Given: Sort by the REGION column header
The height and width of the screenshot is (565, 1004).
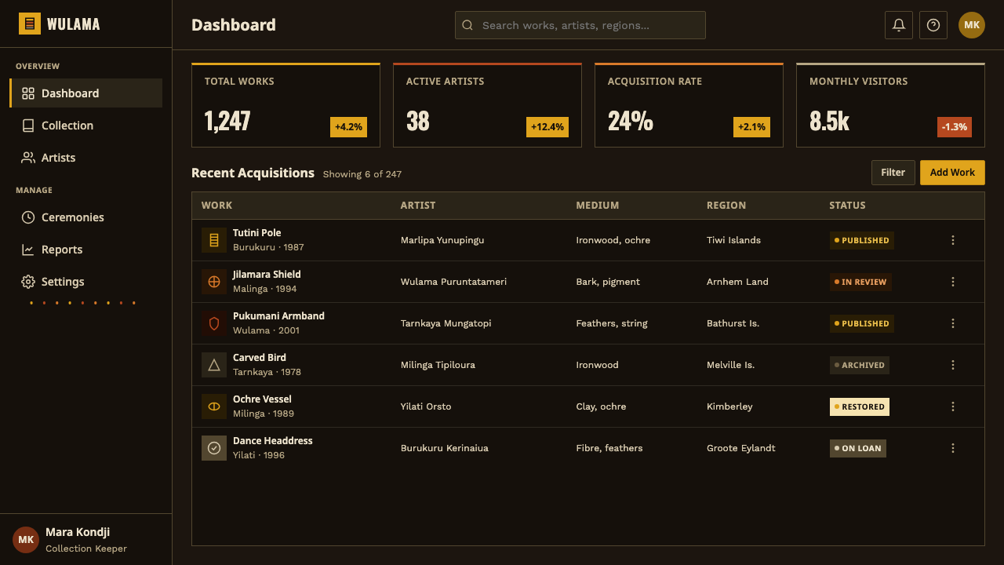Looking at the screenshot, I should pos(726,206).
